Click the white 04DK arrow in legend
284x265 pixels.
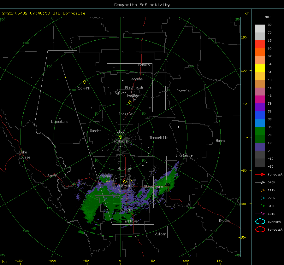tap(260, 182)
